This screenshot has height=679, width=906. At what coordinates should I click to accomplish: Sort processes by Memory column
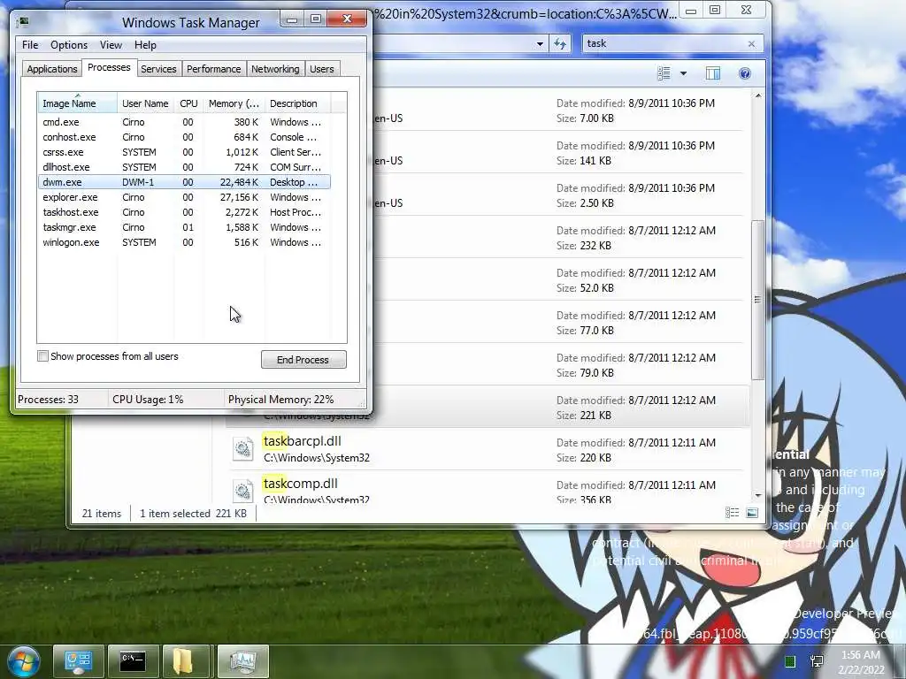coord(234,103)
